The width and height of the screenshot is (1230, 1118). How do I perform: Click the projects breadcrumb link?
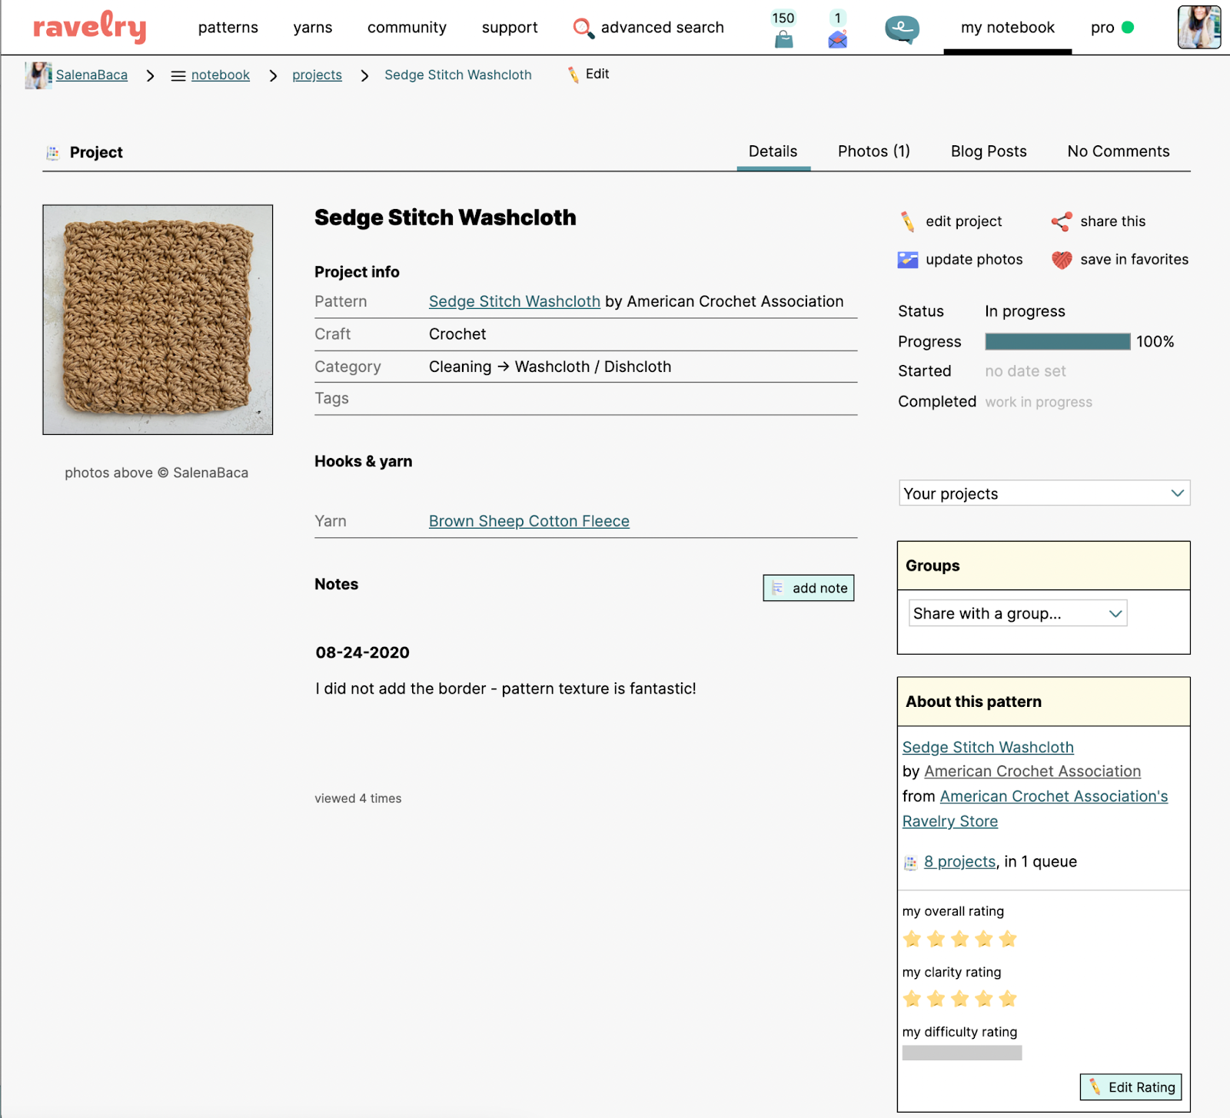tap(317, 75)
